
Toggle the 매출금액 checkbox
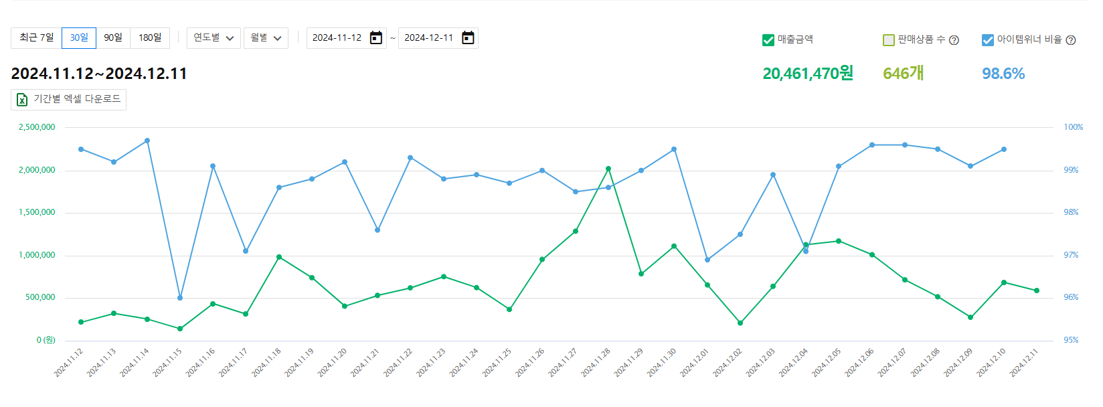768,40
